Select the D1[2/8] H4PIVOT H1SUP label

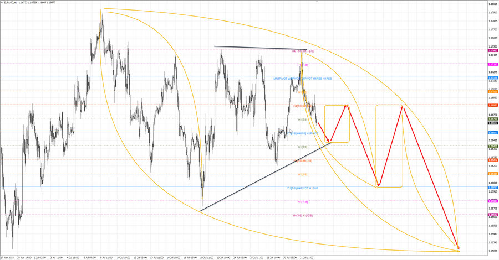point(303,188)
